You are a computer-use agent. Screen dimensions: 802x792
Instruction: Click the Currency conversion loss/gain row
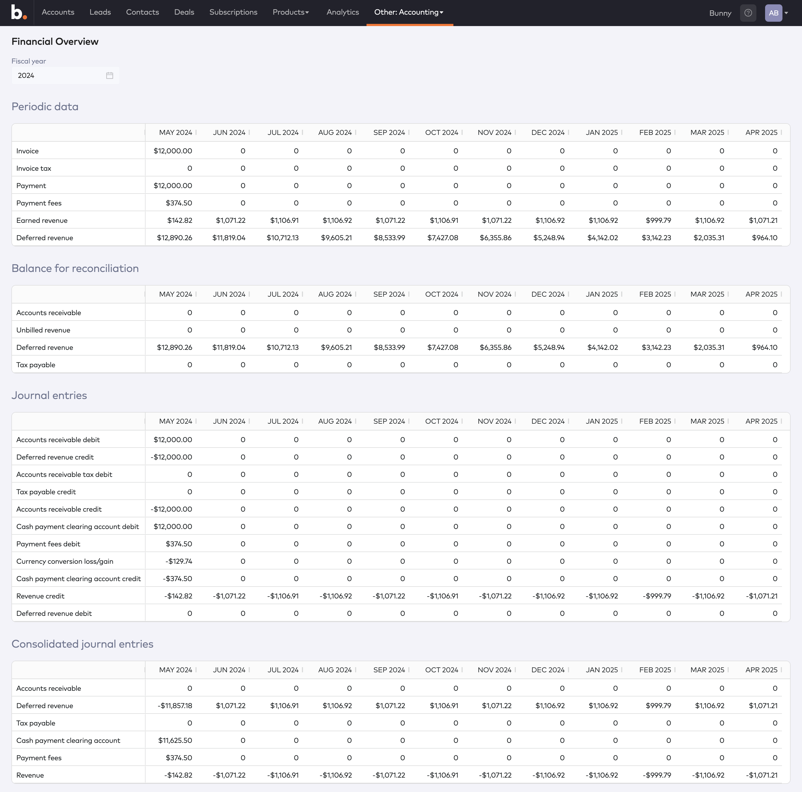coord(65,561)
